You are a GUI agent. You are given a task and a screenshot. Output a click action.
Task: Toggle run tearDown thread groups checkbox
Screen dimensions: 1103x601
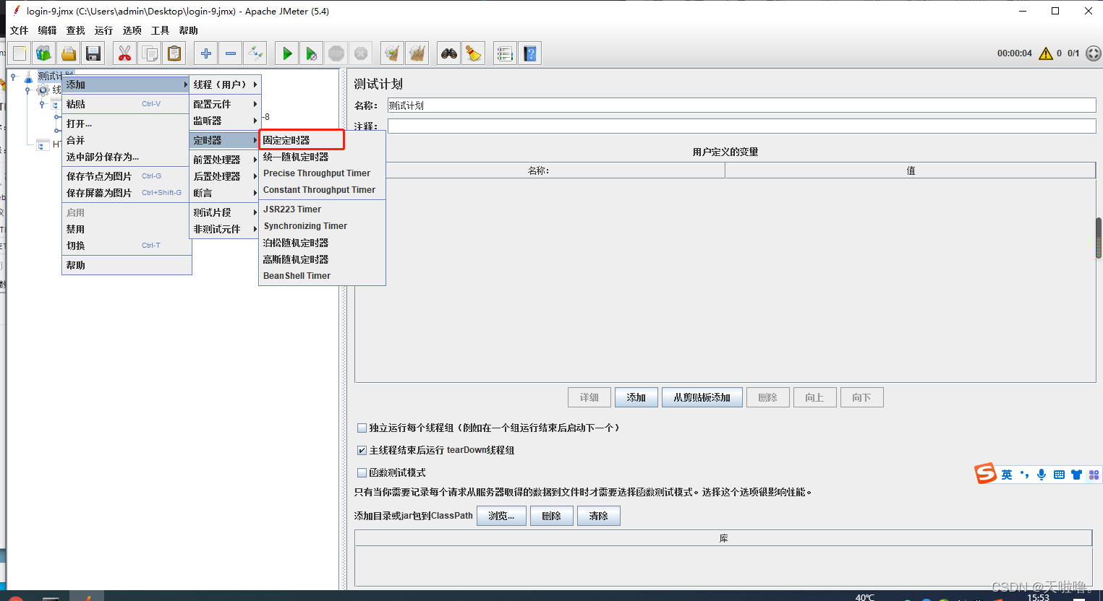(362, 450)
